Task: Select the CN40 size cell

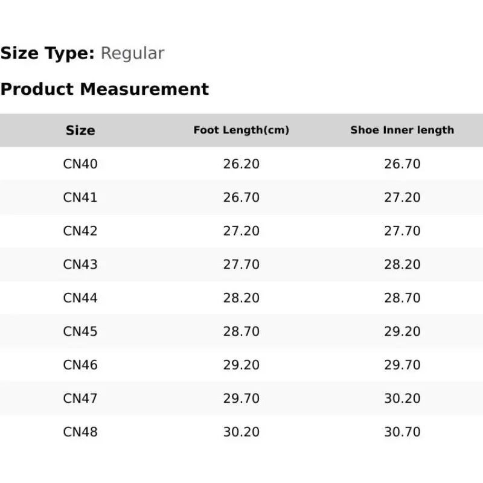Action: (80, 164)
